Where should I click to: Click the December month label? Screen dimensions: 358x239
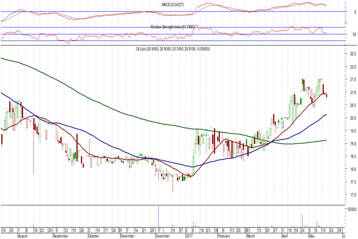click(x=162, y=236)
